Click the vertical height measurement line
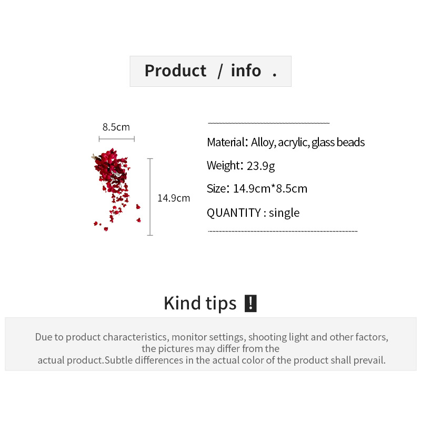The height and width of the screenshot is (421, 421). click(x=151, y=197)
